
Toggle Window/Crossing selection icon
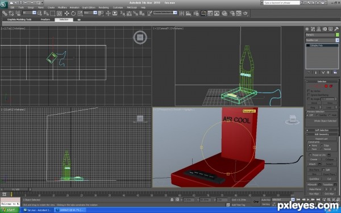coord(59,14)
